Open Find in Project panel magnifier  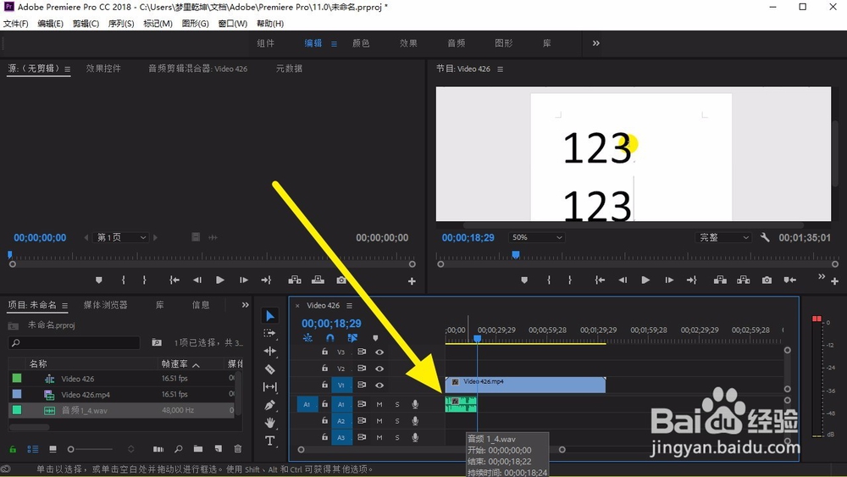click(178, 449)
